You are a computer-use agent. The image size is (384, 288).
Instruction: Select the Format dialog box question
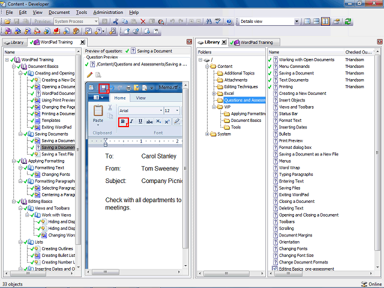[295, 148]
